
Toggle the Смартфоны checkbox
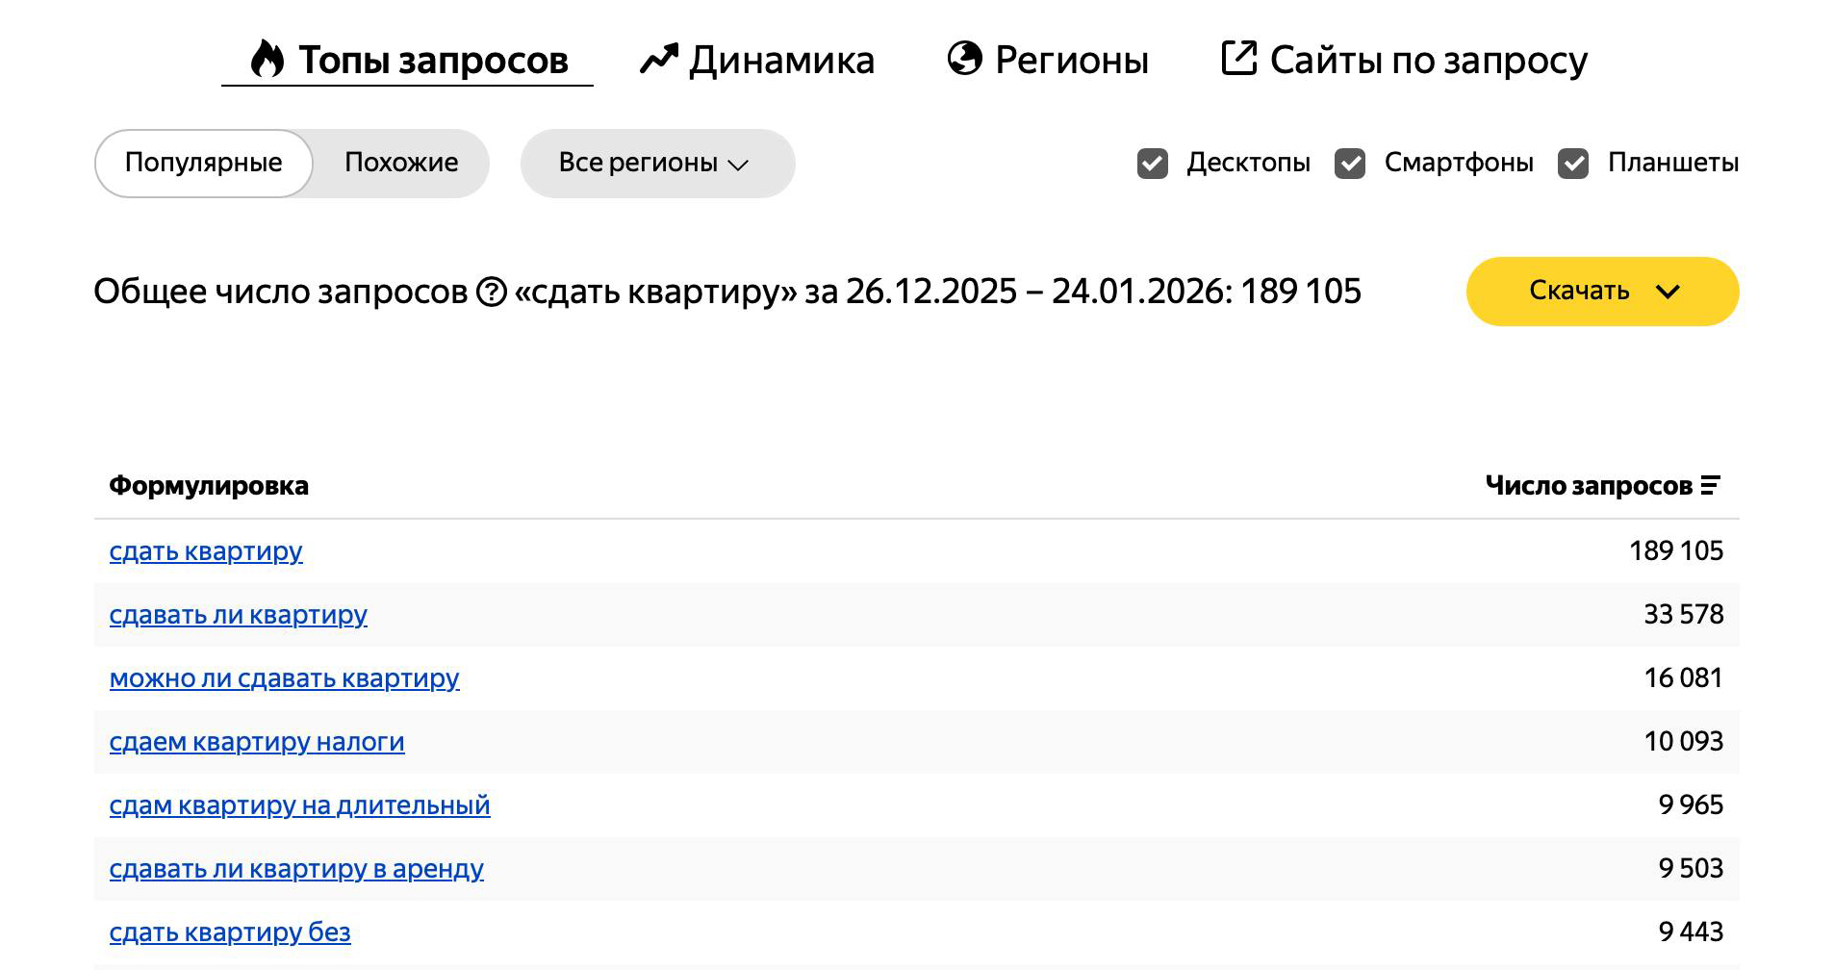(x=1350, y=164)
